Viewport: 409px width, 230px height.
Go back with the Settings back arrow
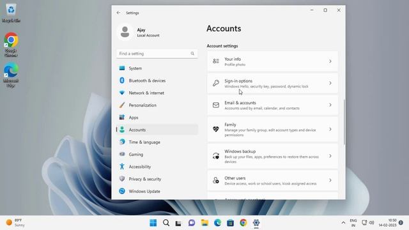(x=118, y=13)
